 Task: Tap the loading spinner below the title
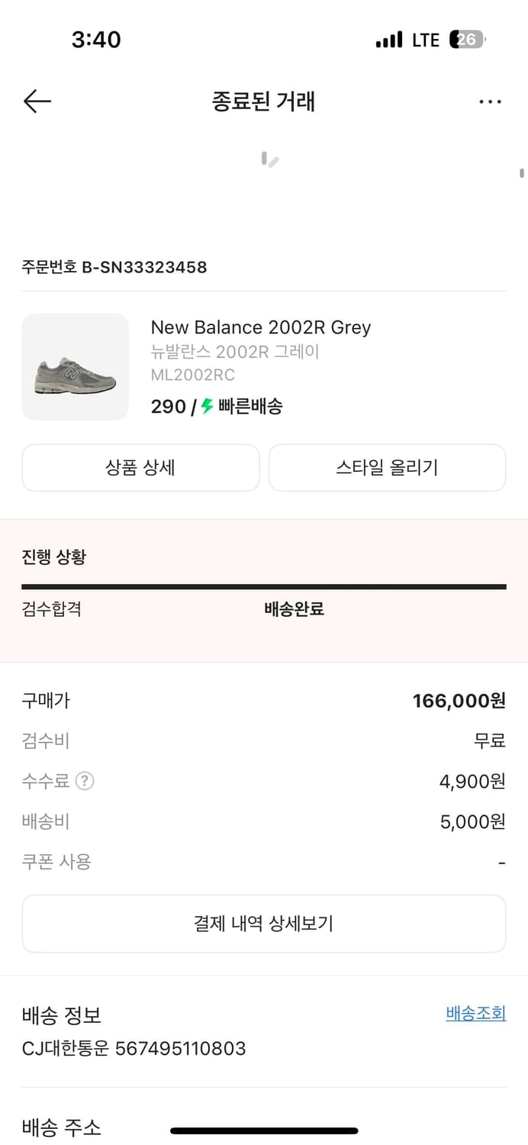point(269,160)
